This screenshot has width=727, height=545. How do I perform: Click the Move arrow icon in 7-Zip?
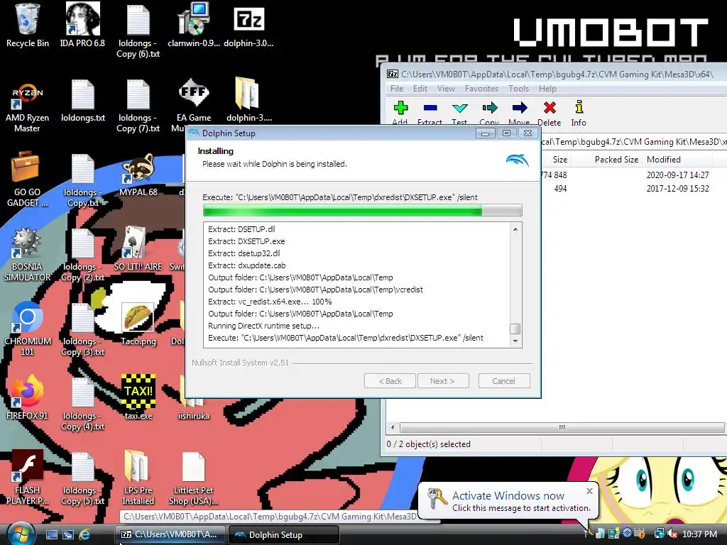[x=519, y=108]
